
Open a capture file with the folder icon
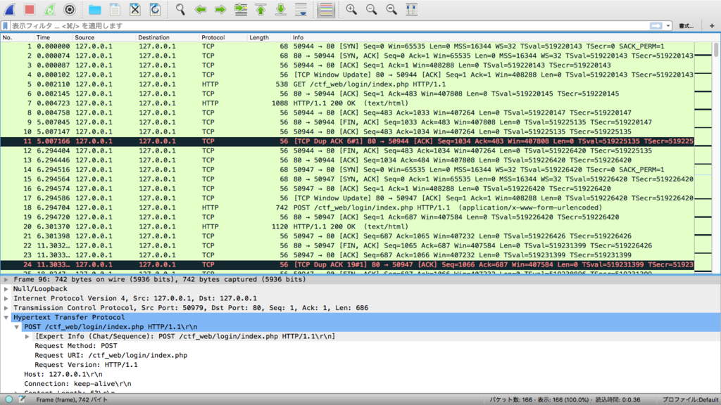tap(95, 9)
